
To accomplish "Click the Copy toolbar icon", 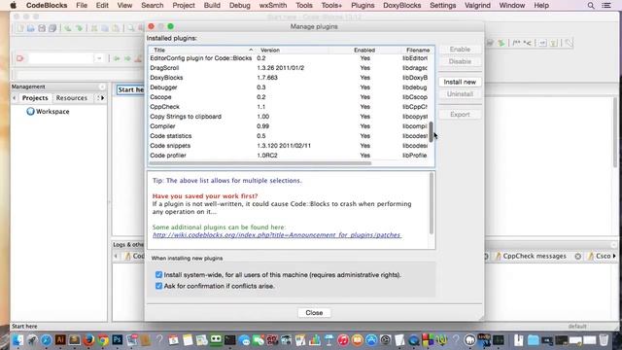I will click(x=105, y=28).
